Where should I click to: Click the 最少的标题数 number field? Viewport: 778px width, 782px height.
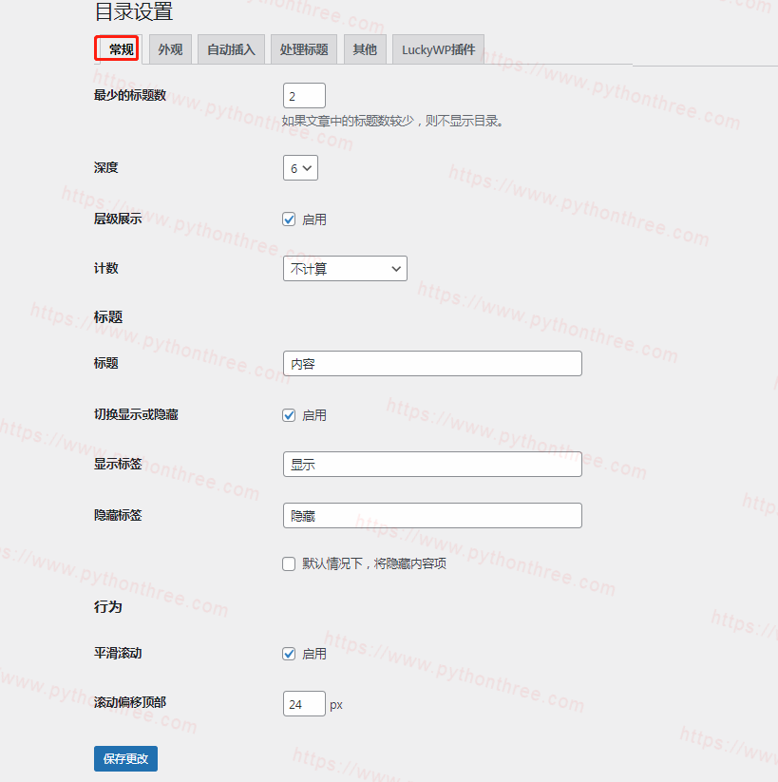point(304,96)
